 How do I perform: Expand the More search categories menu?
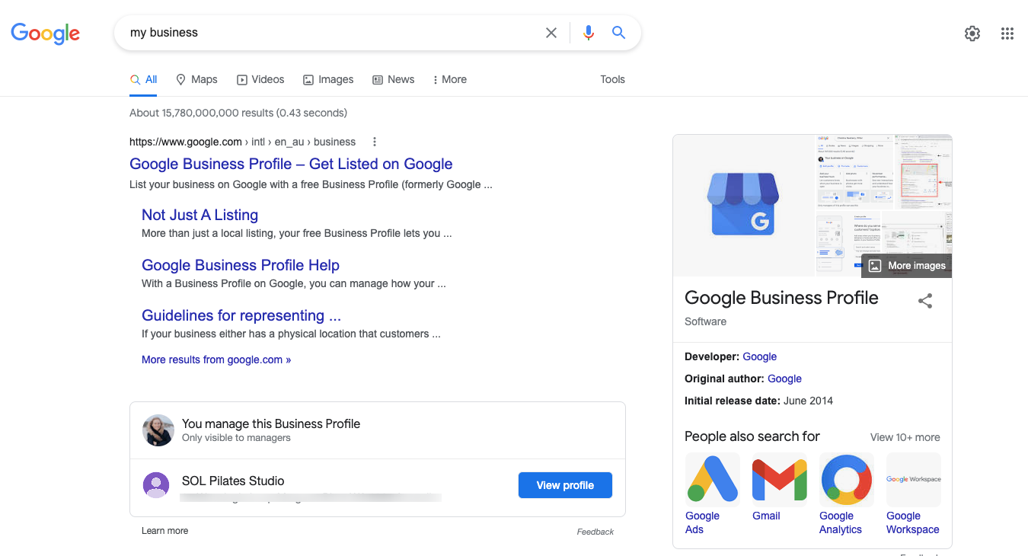point(449,79)
